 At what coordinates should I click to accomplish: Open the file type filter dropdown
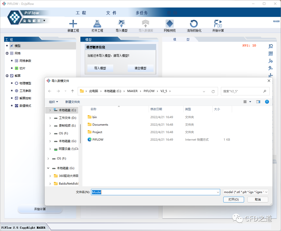[246, 192]
